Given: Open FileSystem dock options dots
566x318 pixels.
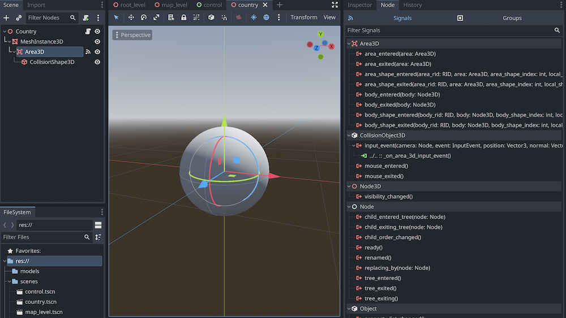Looking at the screenshot, I should [x=102, y=212].
